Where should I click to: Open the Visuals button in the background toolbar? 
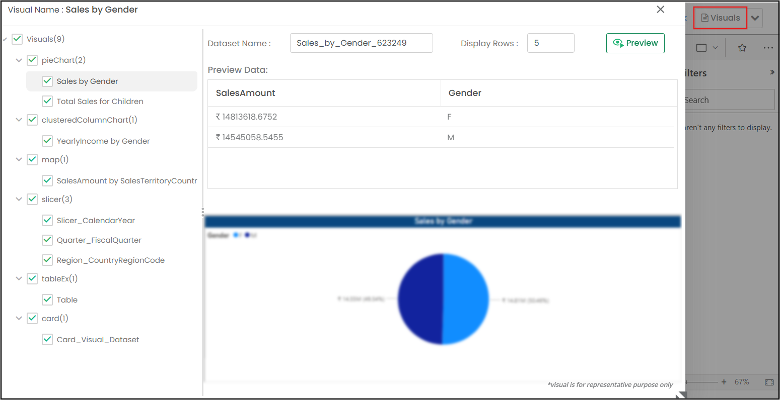click(x=721, y=18)
